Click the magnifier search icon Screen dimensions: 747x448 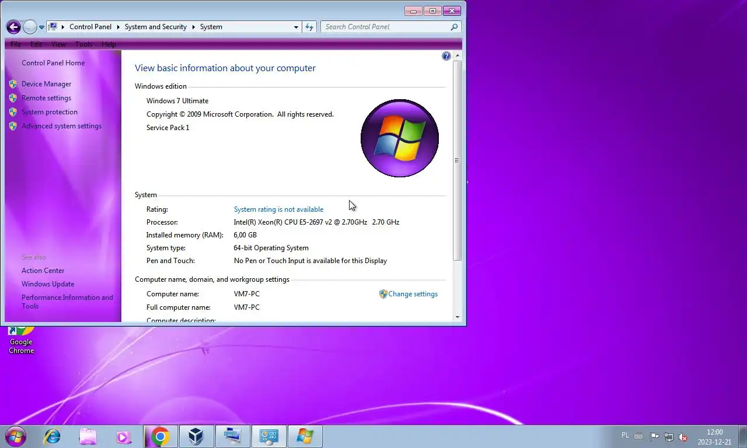(455, 27)
